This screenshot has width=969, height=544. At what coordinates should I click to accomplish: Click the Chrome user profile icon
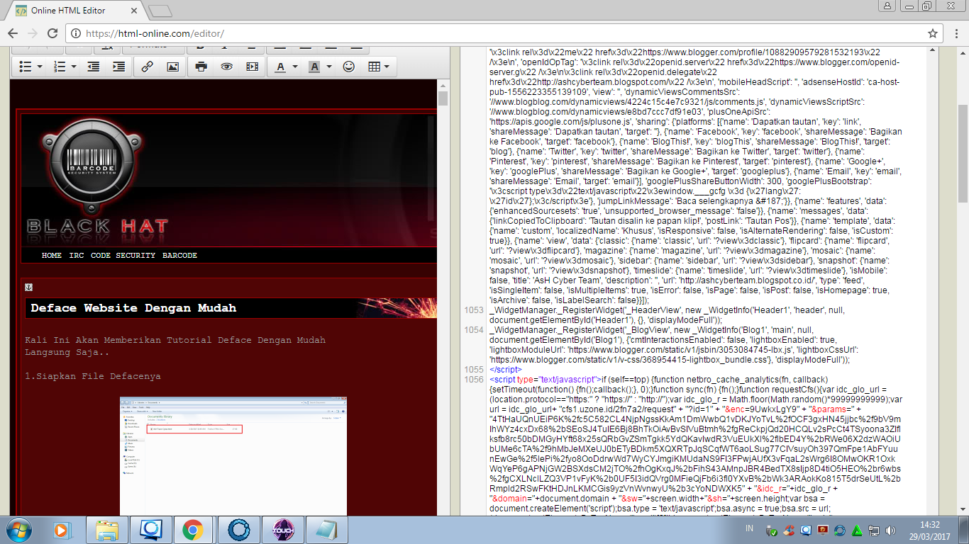coord(887,6)
